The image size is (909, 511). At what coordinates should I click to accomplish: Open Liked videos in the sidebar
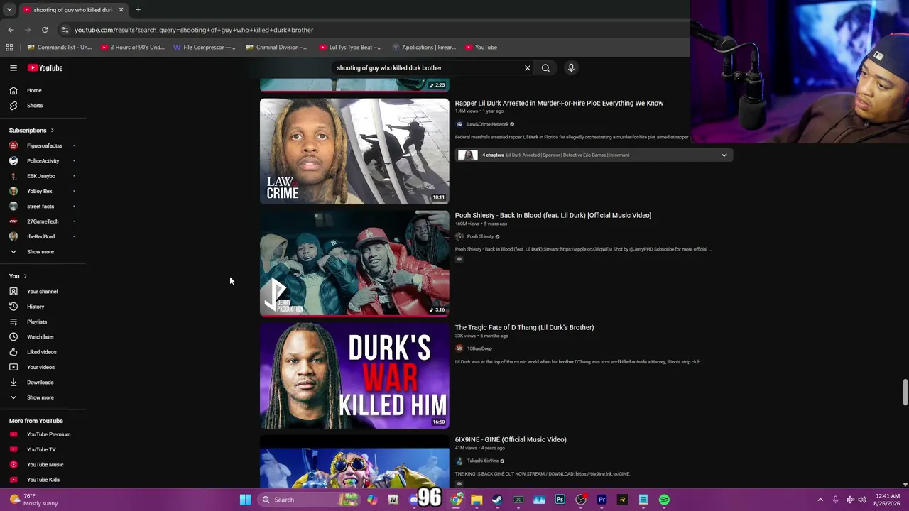43,352
